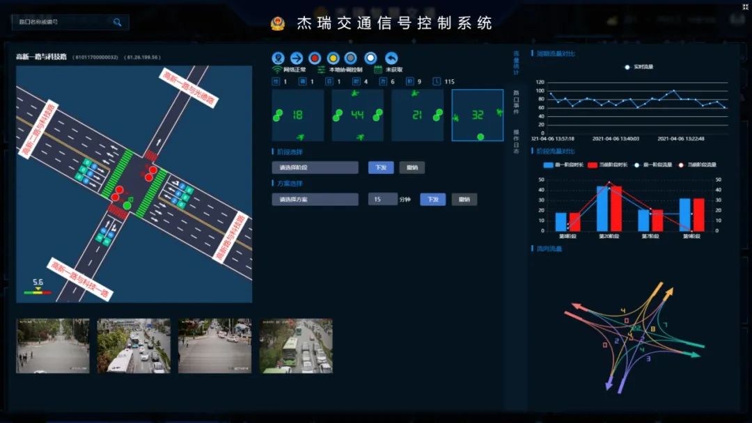This screenshot has width=752, height=423.
Task: Click the intersection locate map-pin icon
Action: pos(279,58)
